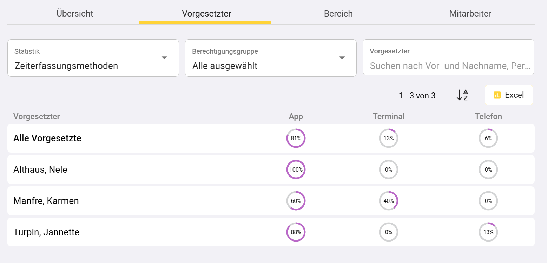
Task: Expand the Berechtigungsgruppe dropdown arrow
Action: [342, 58]
